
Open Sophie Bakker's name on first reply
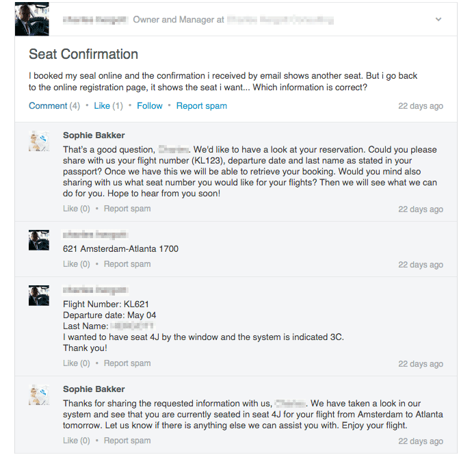click(94, 135)
